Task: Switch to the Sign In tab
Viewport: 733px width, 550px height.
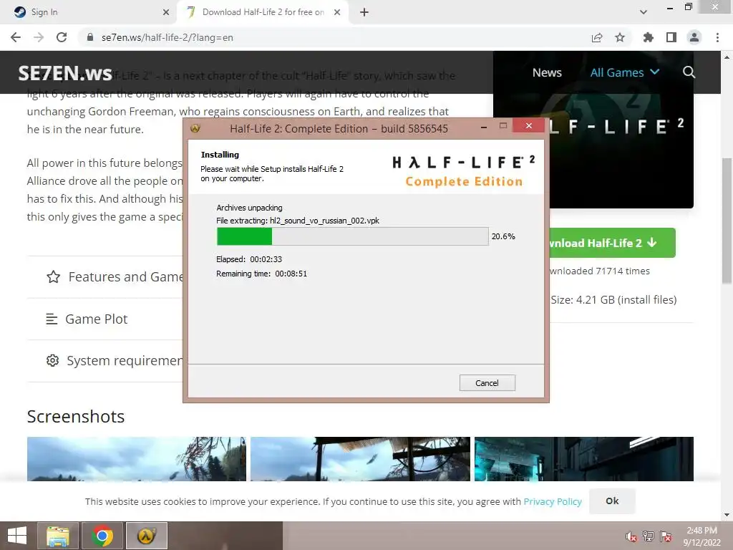Action: click(89, 12)
